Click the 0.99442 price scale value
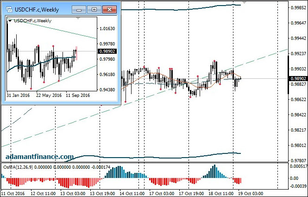 pyautogui.click(x=298, y=38)
